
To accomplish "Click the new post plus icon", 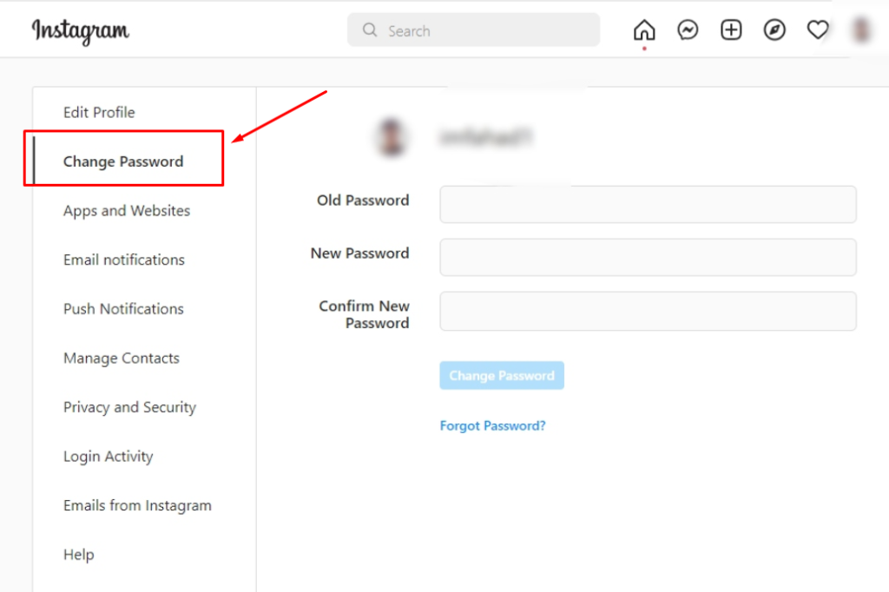I will [731, 31].
